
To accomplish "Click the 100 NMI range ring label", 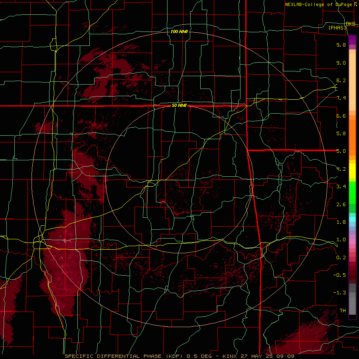I will 179,32.
